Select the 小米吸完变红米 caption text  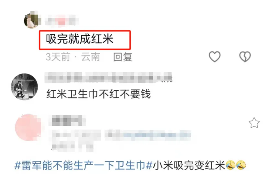[189, 165]
